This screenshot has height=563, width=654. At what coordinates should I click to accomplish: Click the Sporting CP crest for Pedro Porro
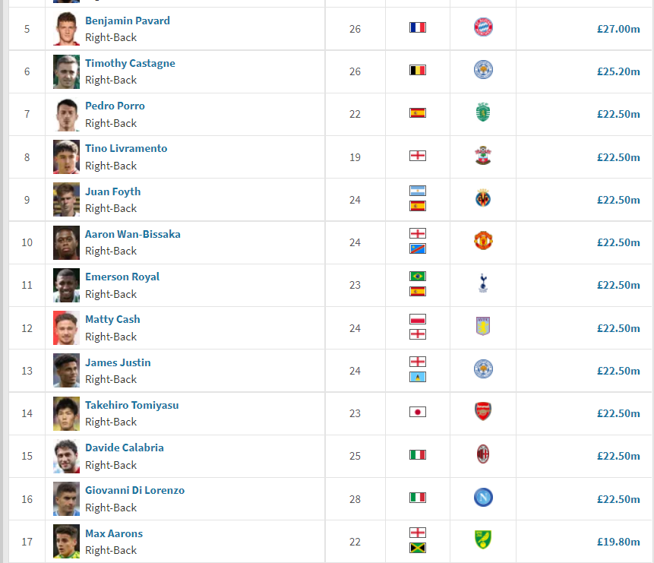483,112
